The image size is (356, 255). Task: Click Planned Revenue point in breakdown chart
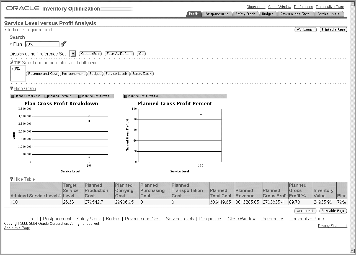[x=89, y=116]
